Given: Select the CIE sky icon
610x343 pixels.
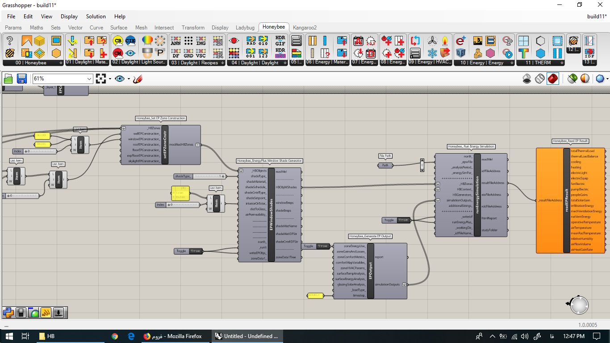Looking at the screenshot, I should [x=130, y=41].
